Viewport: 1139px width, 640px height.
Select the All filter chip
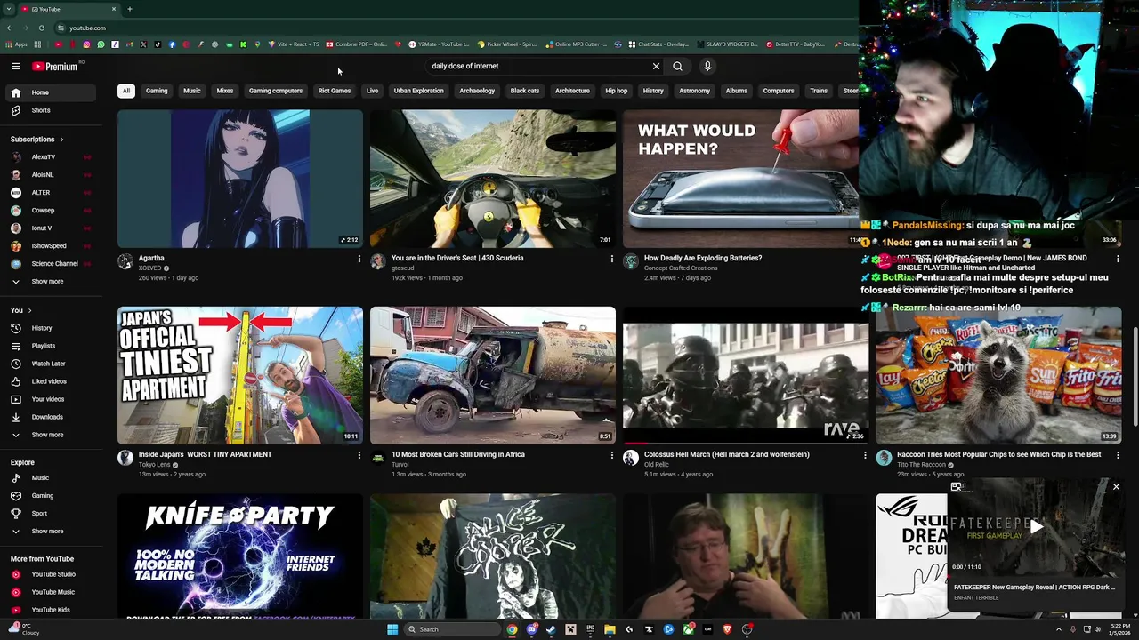click(126, 91)
